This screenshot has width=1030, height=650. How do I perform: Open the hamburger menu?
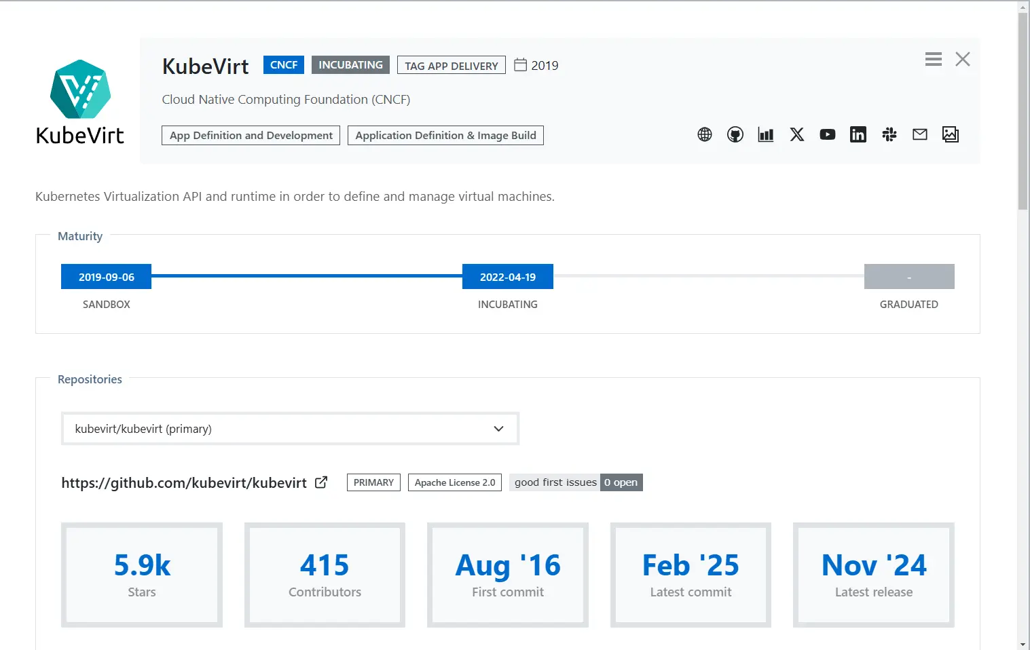point(933,59)
